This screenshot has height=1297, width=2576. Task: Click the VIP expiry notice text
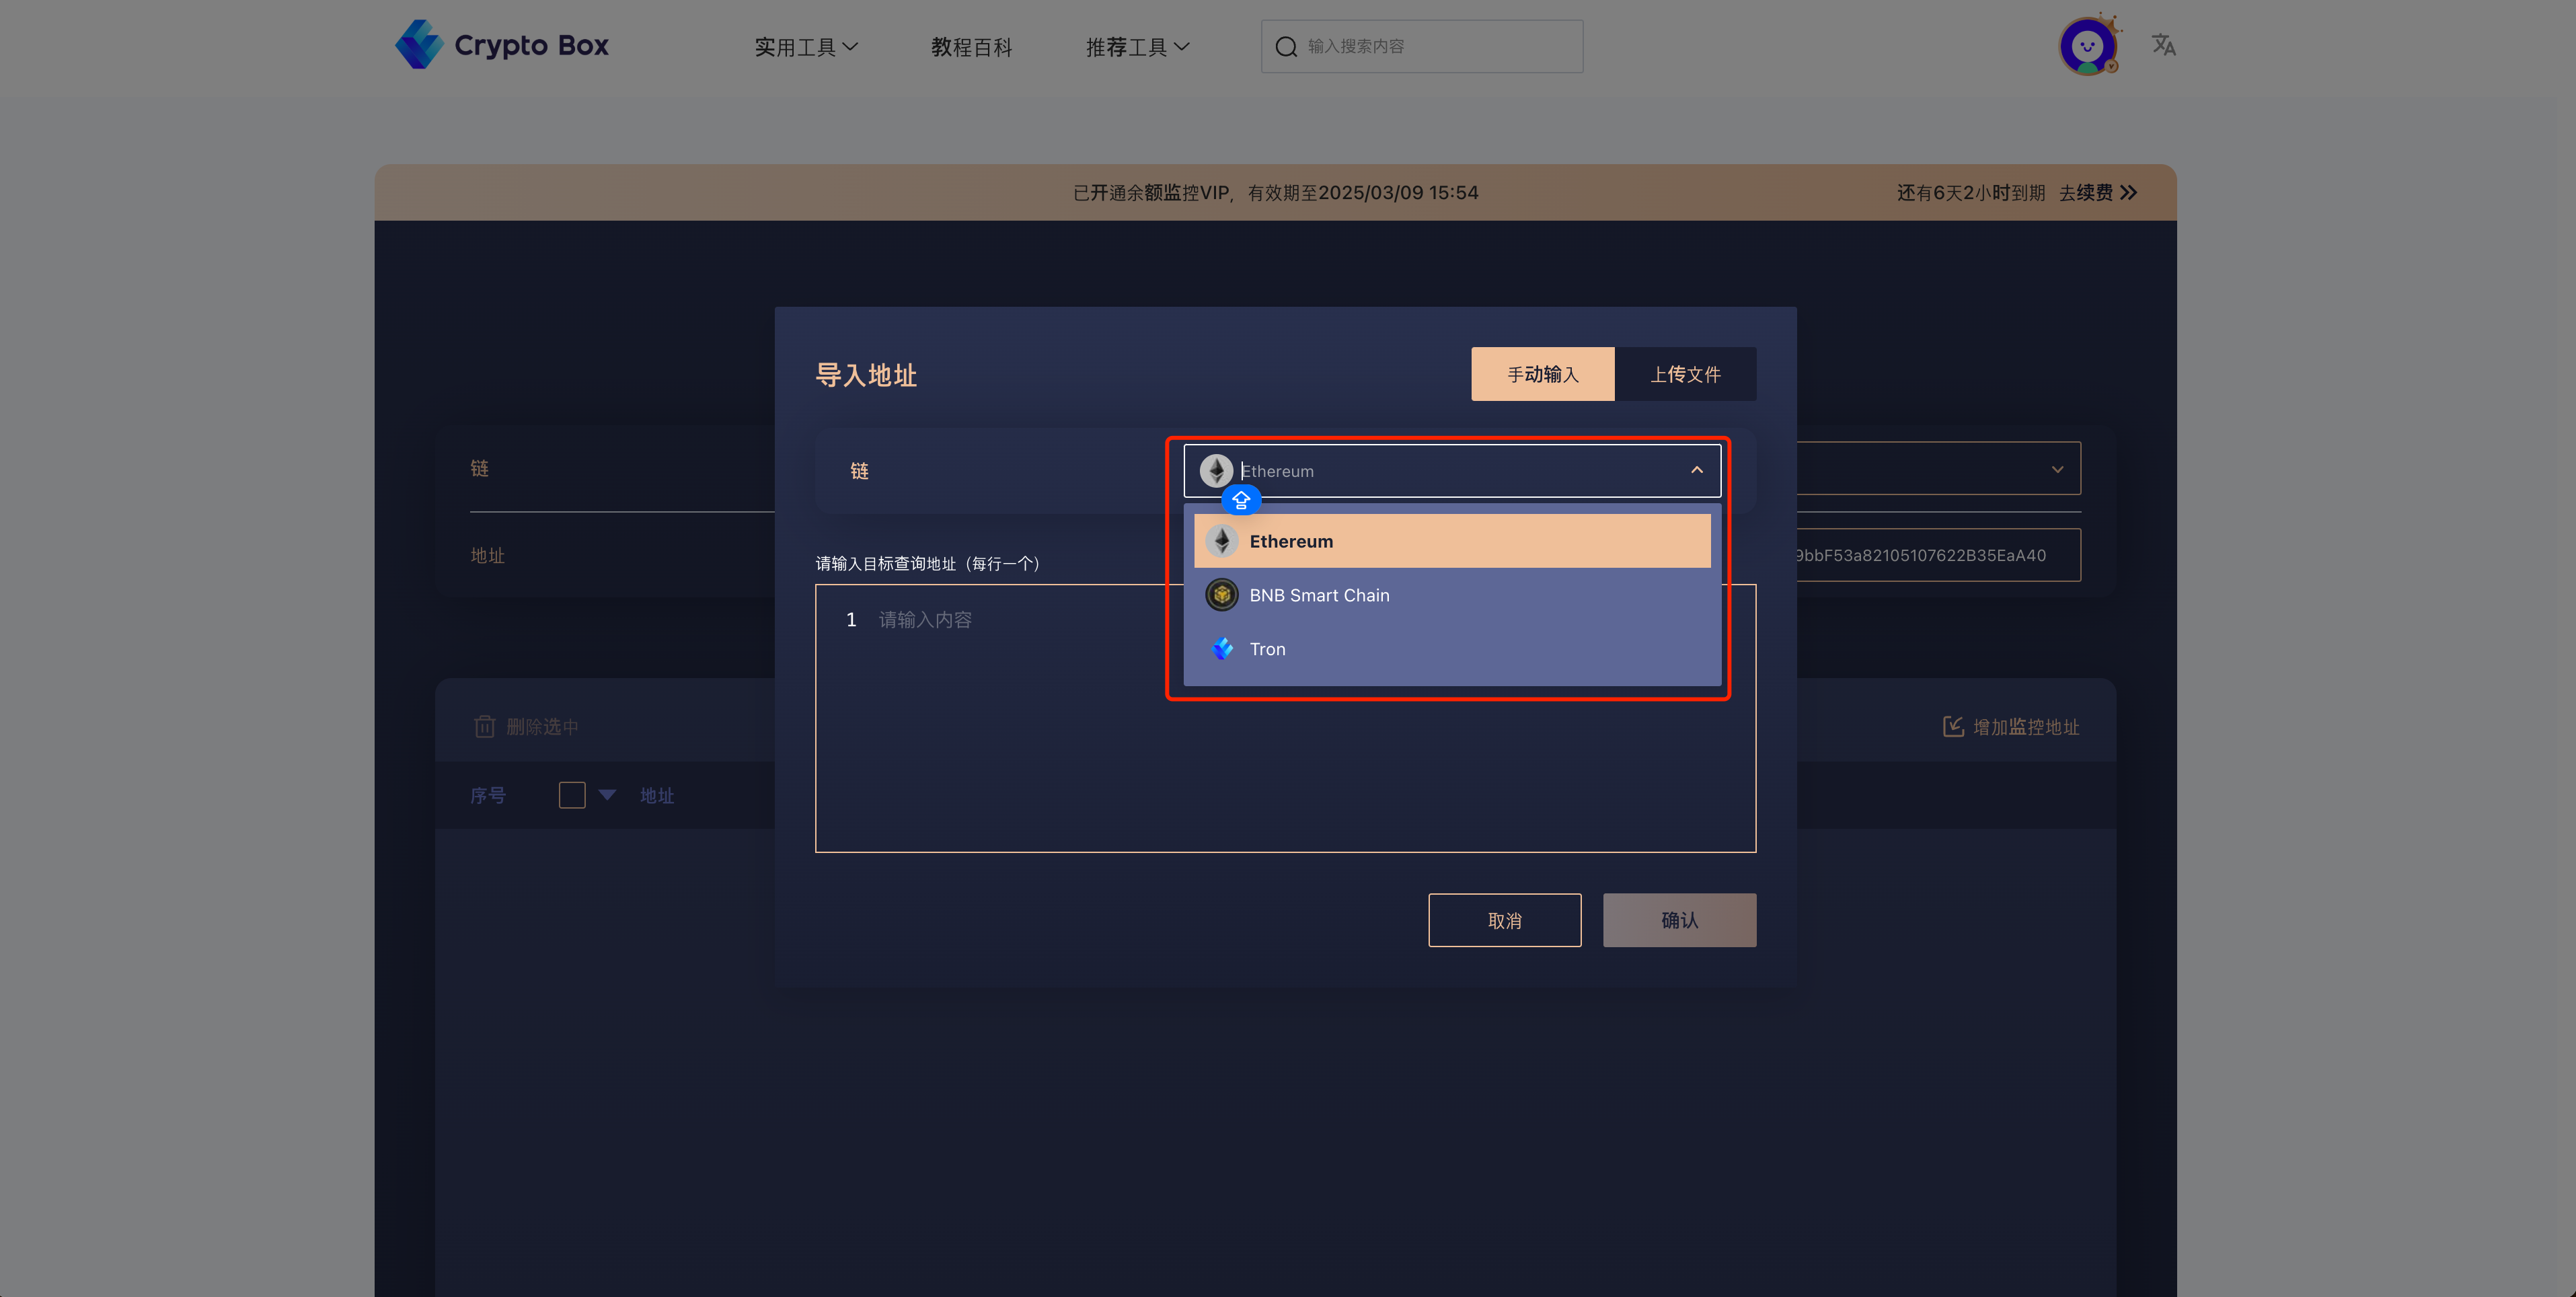1275,192
